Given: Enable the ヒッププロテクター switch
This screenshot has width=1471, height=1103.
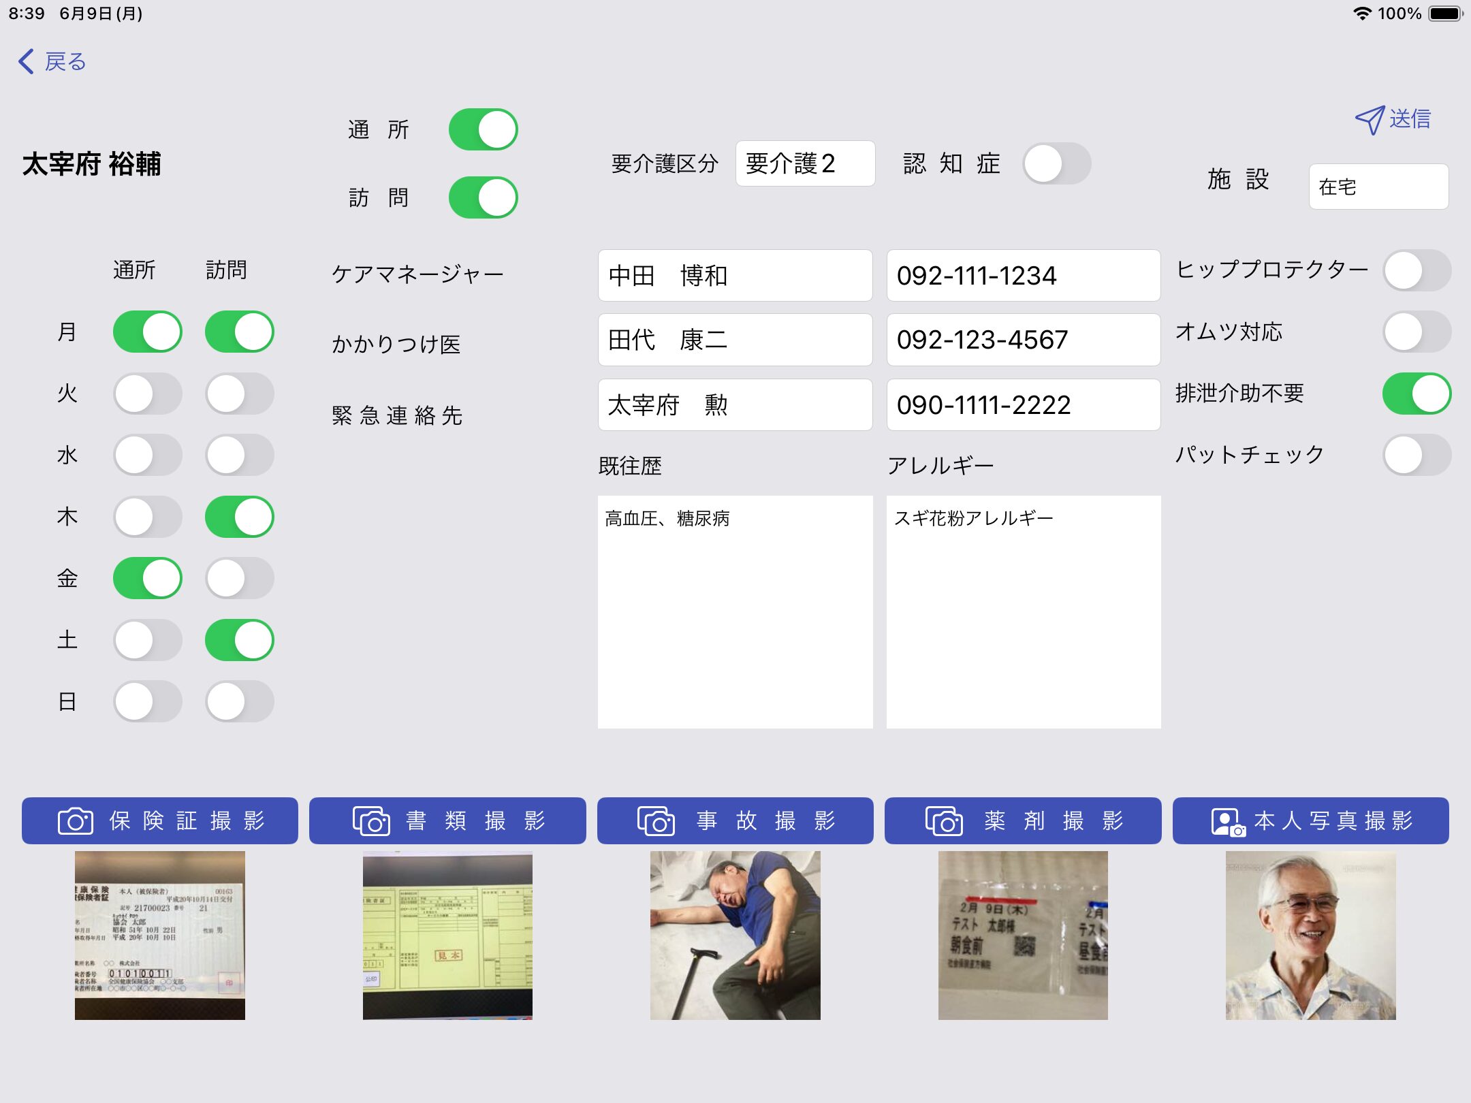Looking at the screenshot, I should coord(1417,270).
